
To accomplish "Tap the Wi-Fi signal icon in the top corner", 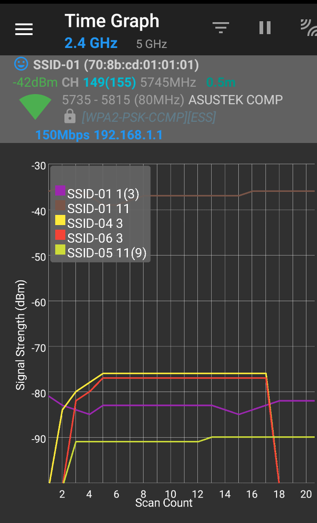I will click(308, 28).
